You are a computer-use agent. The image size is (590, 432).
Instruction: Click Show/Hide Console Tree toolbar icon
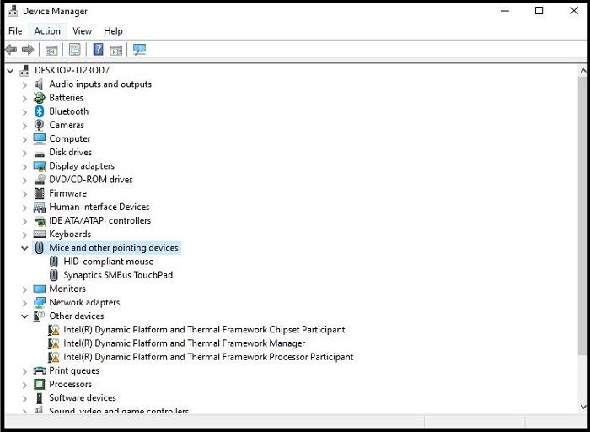click(51, 50)
